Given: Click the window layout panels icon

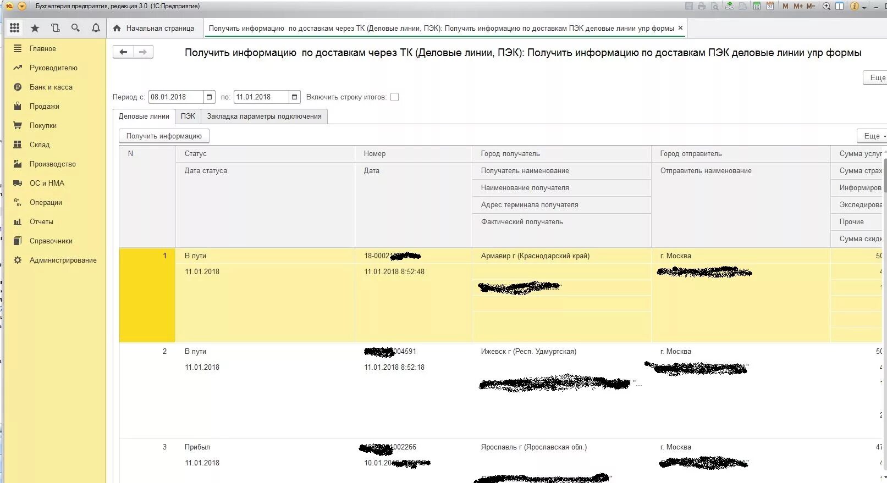Looking at the screenshot, I should pos(840,6).
